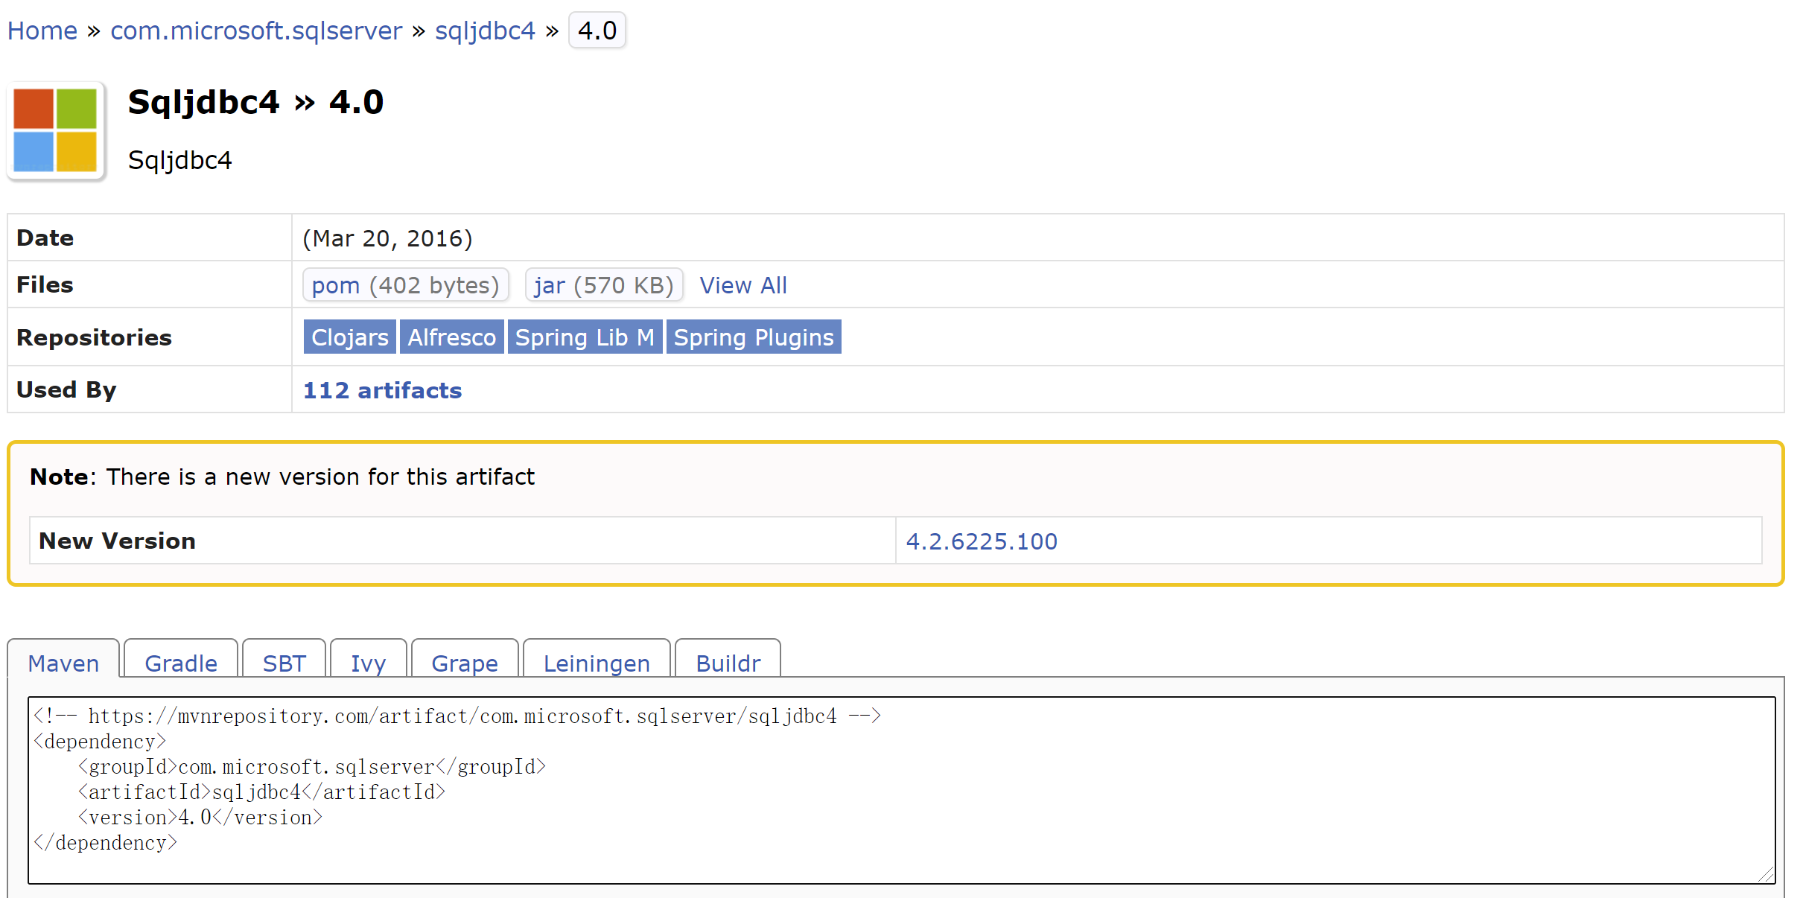
Task: Open the sqljdbc4 artifact page
Action: [485, 31]
